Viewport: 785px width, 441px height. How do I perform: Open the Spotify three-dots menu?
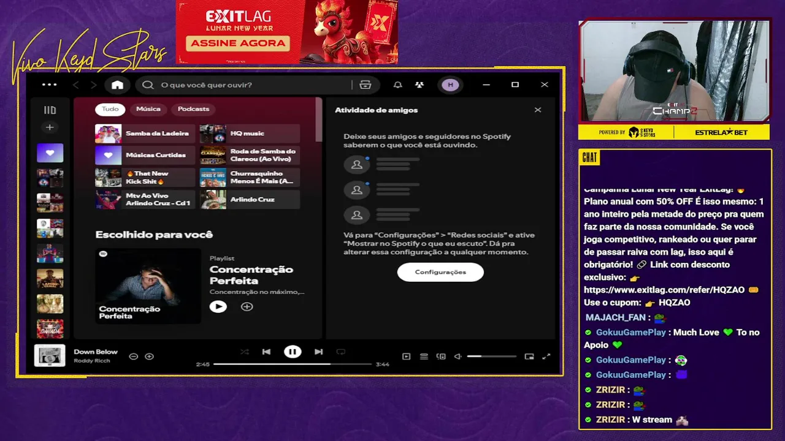click(50, 85)
